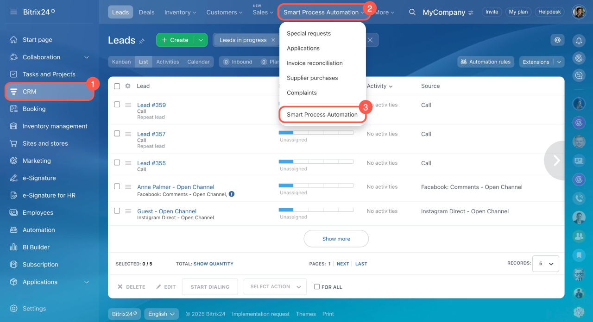
Task: Click the search magnifier icon
Action: 412,12
